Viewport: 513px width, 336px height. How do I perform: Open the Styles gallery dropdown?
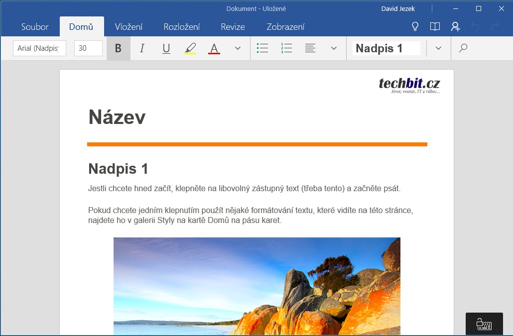point(438,48)
